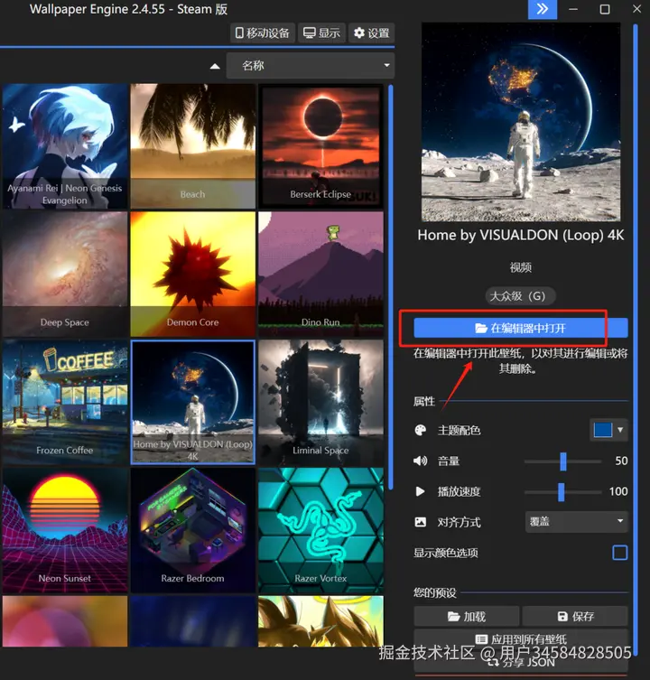The height and width of the screenshot is (680, 650).
Task: Select the Frozen Coffee wallpaper
Action: pos(65,402)
